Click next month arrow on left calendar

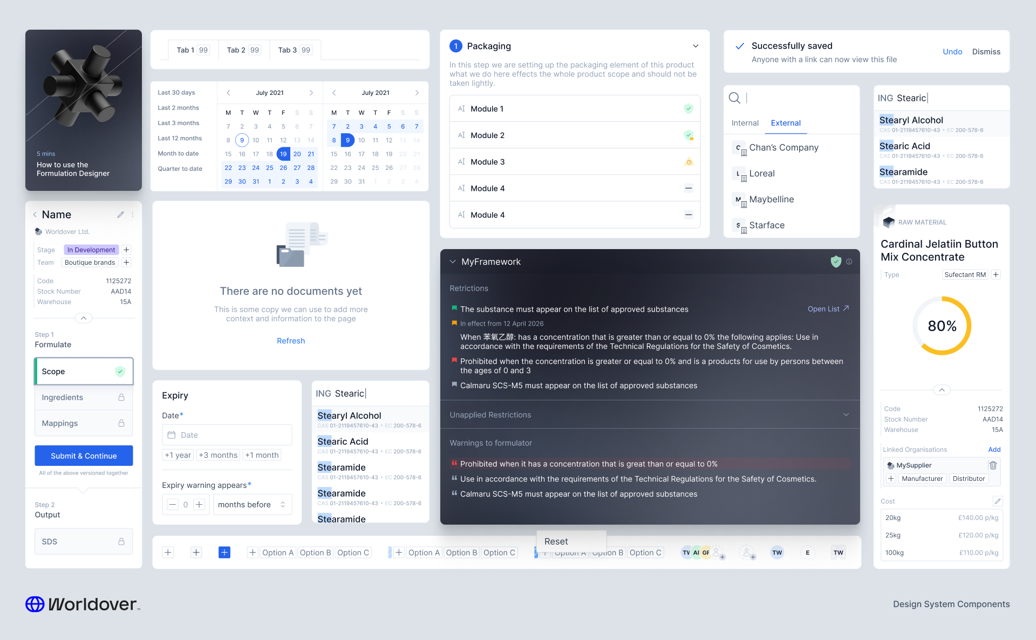(x=311, y=93)
